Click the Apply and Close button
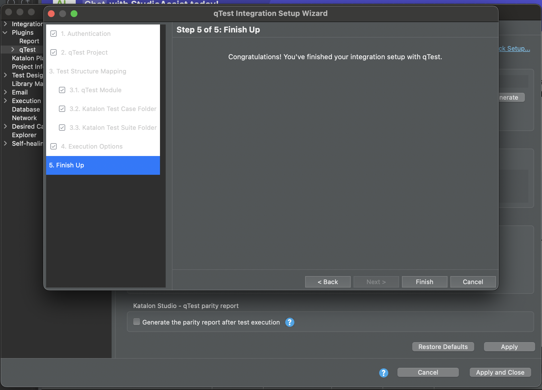This screenshot has height=390, width=542. [500, 372]
